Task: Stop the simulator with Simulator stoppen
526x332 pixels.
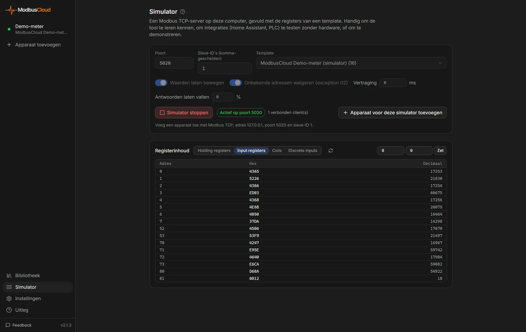Action: [x=184, y=113]
